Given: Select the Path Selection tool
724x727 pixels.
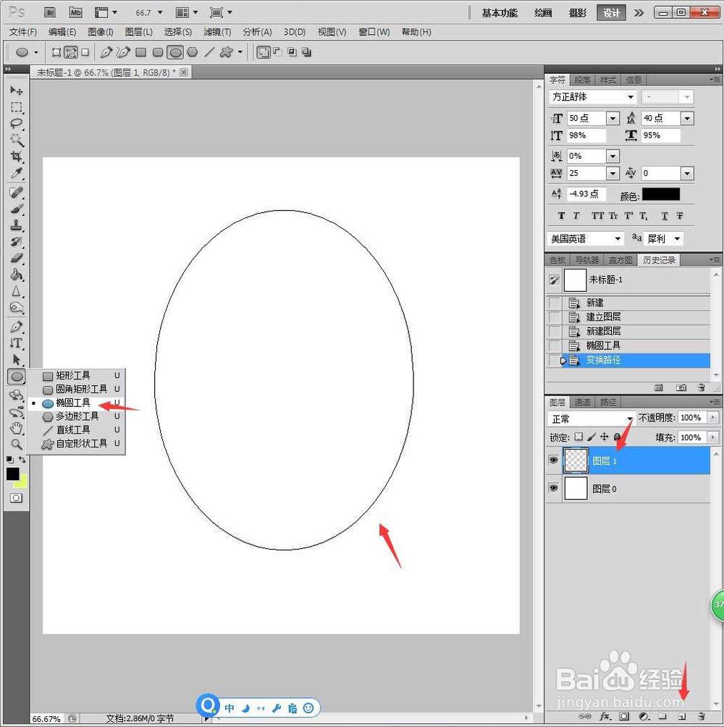Looking at the screenshot, I should (16, 360).
